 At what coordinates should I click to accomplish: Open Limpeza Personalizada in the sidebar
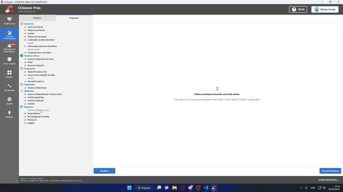[x=10, y=35]
